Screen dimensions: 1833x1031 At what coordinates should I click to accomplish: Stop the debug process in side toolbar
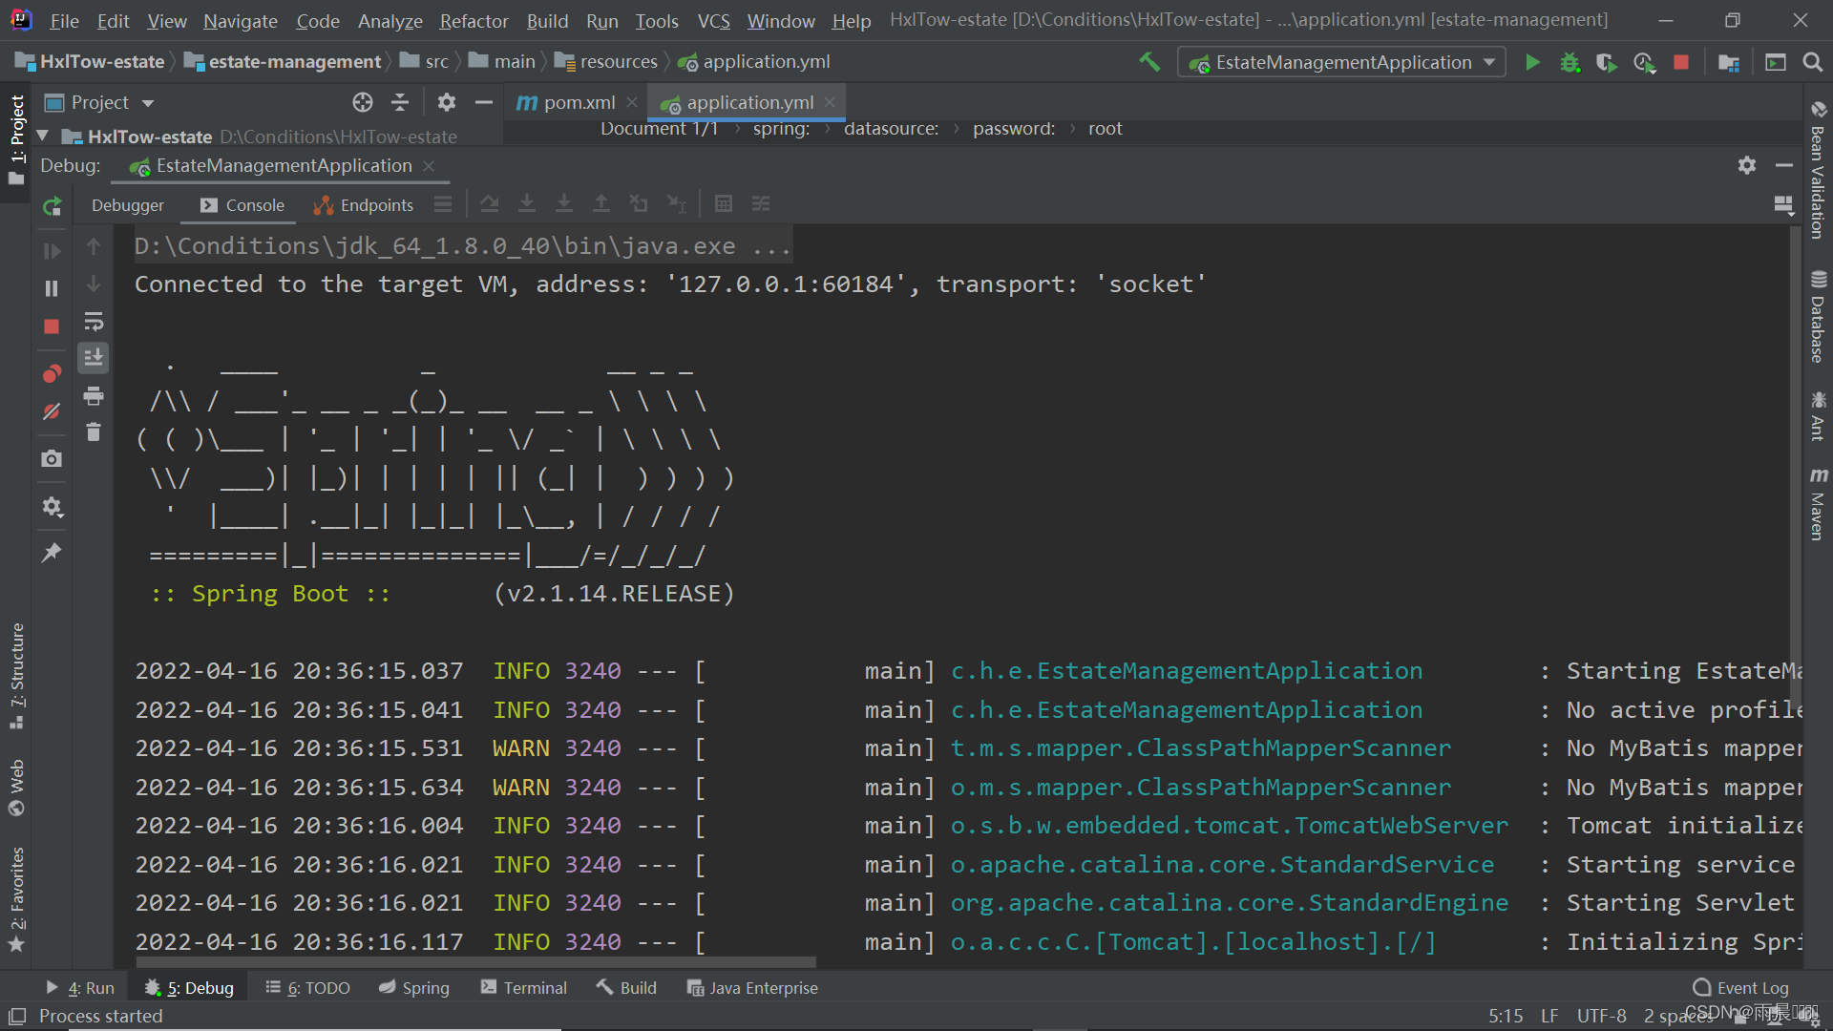[52, 326]
